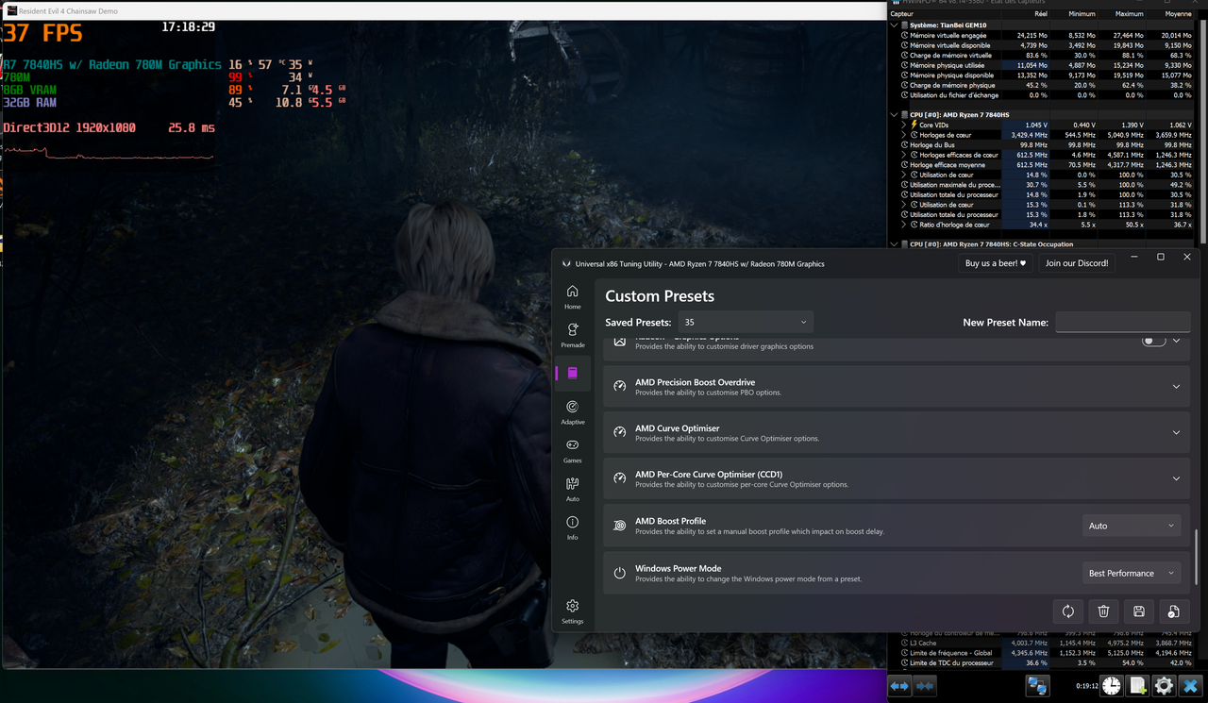Open the Auto section in sidebar

(x=572, y=489)
